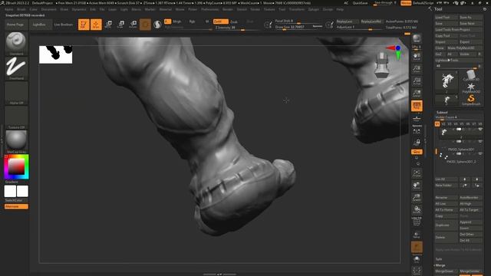The image size is (491, 276).
Task: Click the Move view navigation icon
Action: [x=417, y=186]
